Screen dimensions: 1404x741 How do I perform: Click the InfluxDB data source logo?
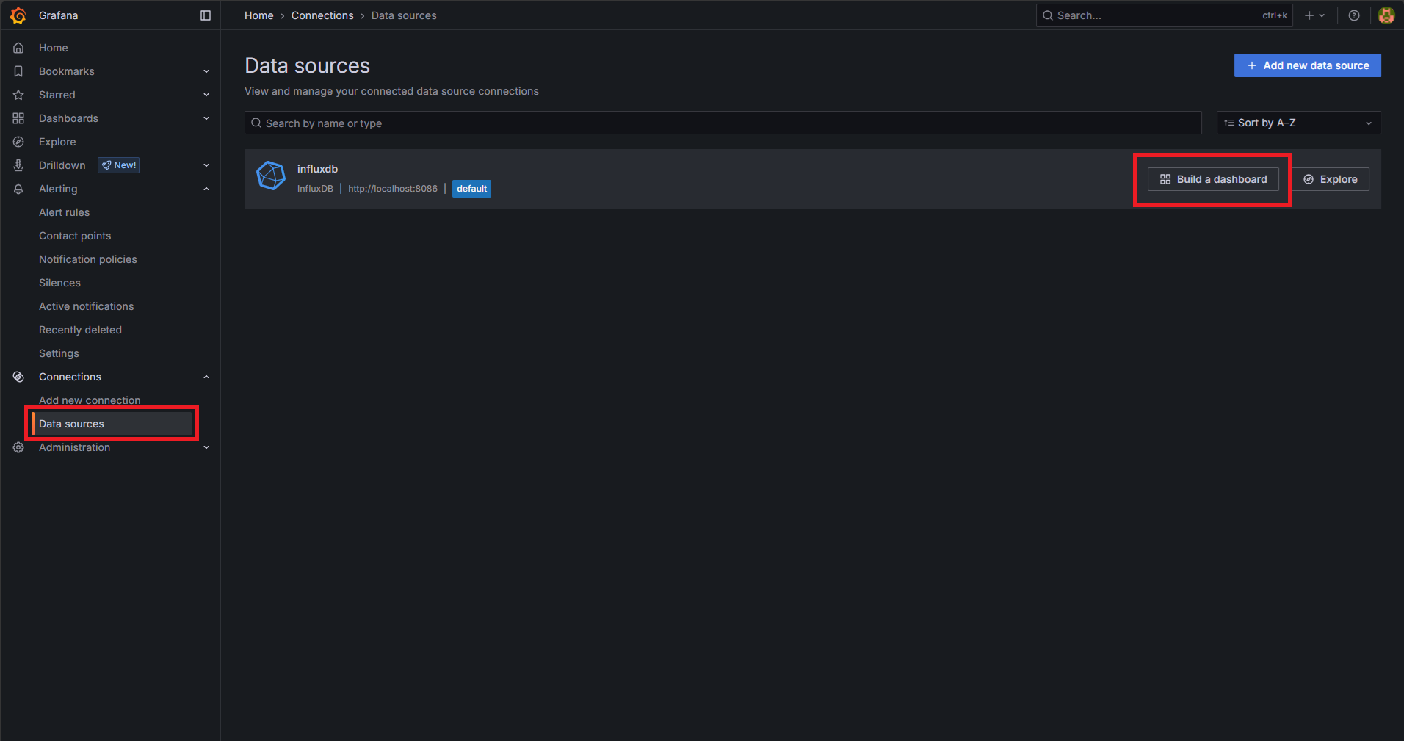click(x=271, y=176)
